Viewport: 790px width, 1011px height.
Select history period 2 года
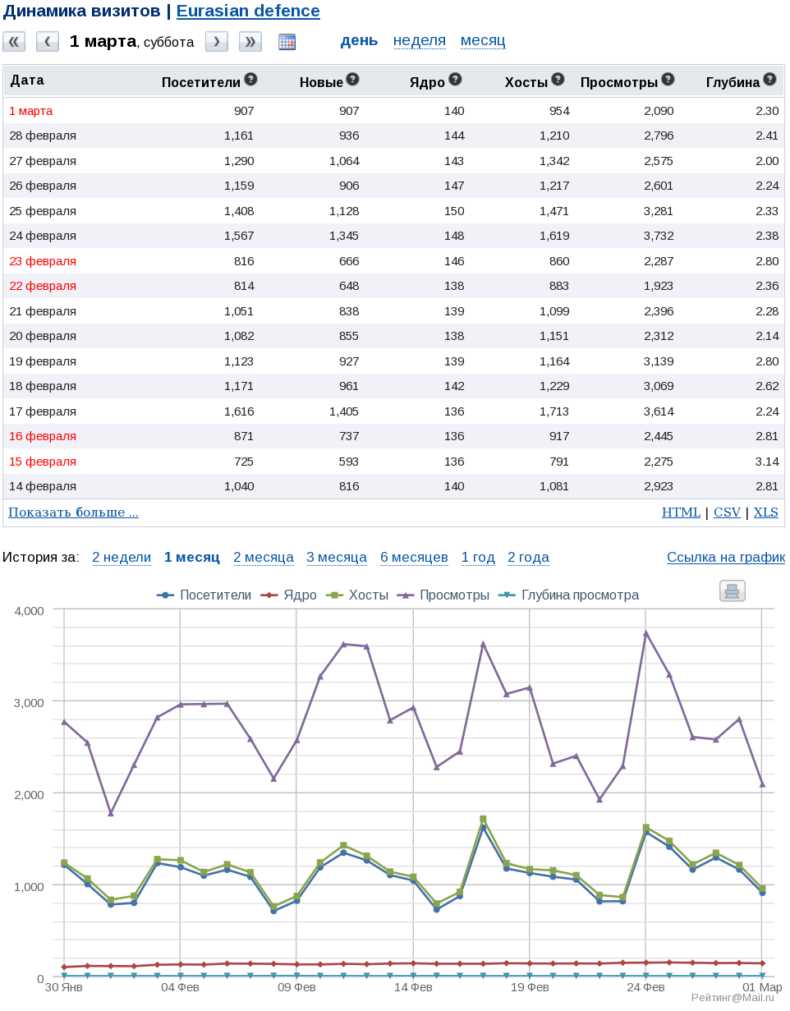coord(528,558)
